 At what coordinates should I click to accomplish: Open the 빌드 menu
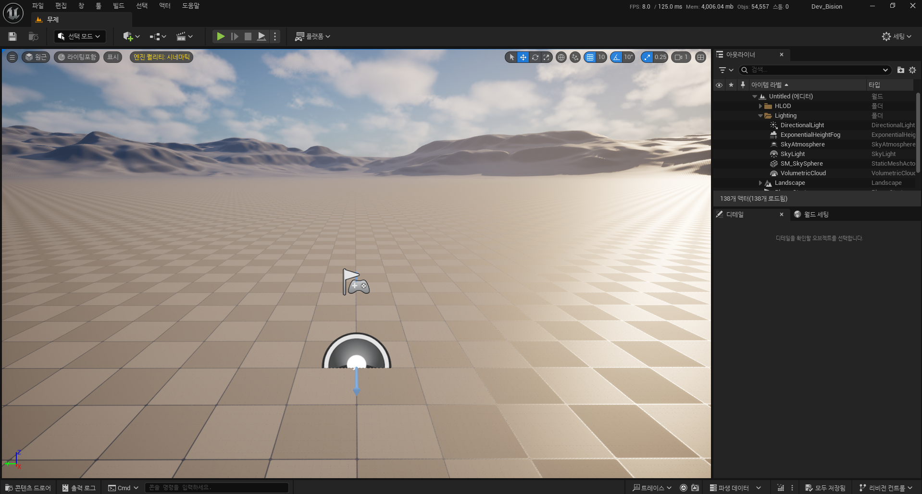pyautogui.click(x=119, y=6)
